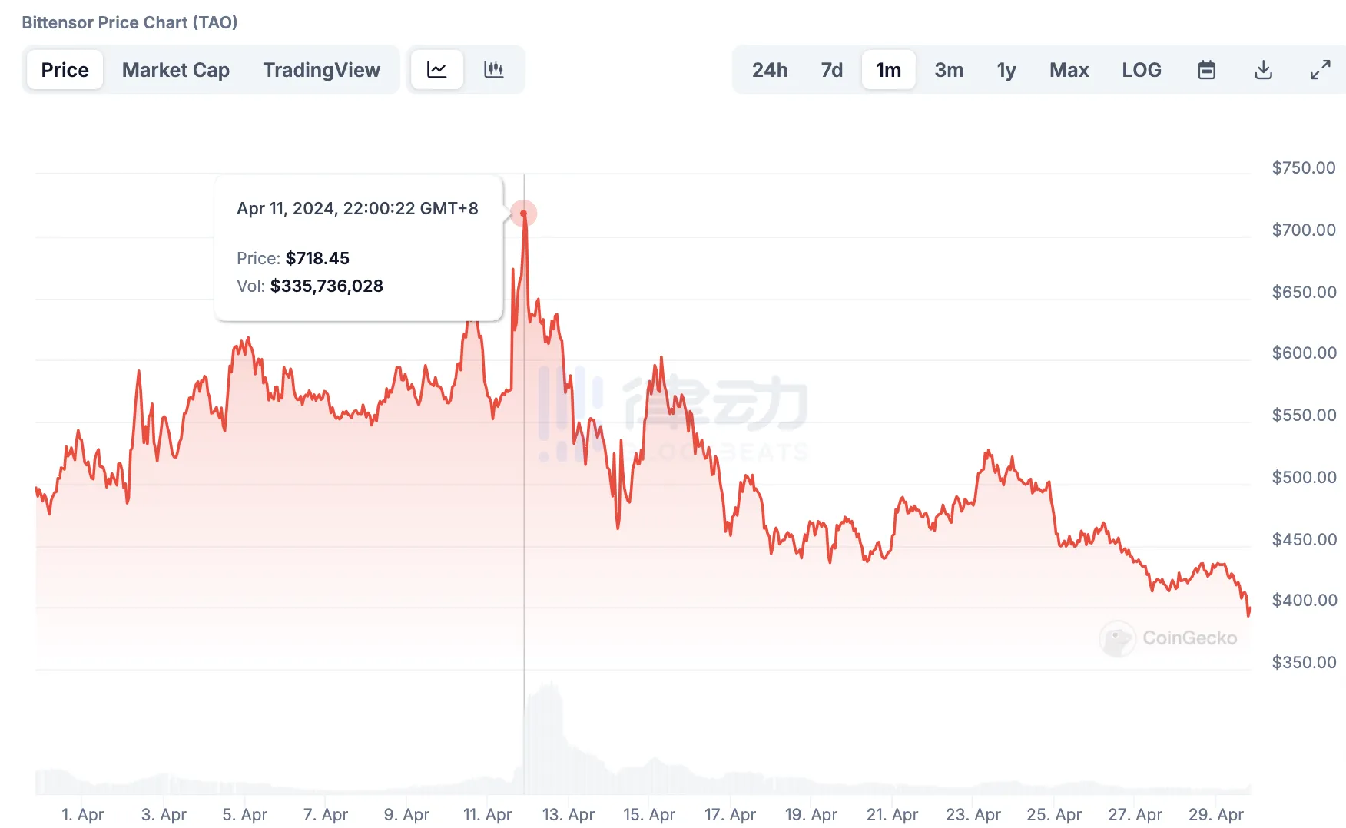Open the calendar date range picker
The width and height of the screenshot is (1346, 828).
click(x=1206, y=70)
